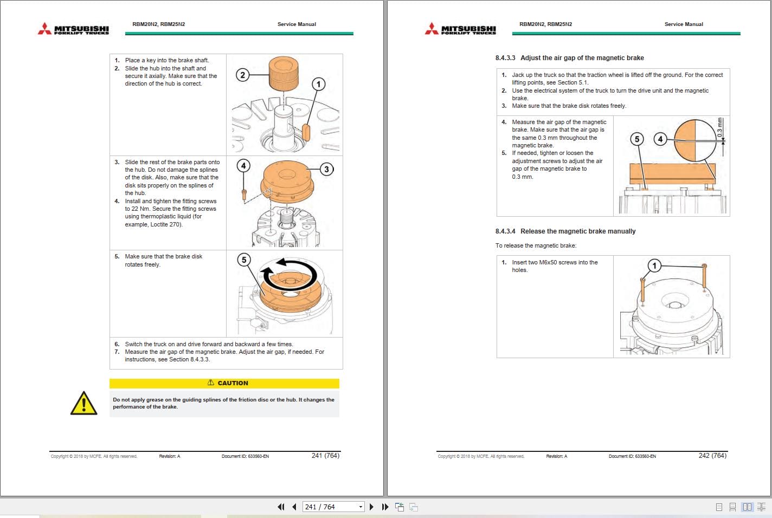Viewport: 772px width, 518px height.
Task: Click the previous view navigation icon
Action: [400, 507]
